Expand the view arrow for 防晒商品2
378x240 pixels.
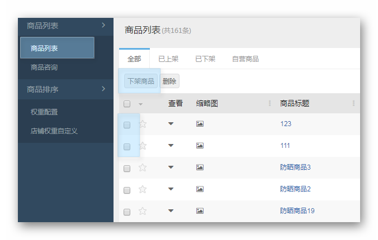(x=171, y=189)
